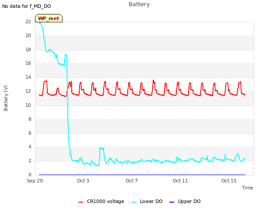280x210 pixels.
Task: Click the red CR1000 voltage legend swatch
Action: pyautogui.click(x=80, y=202)
